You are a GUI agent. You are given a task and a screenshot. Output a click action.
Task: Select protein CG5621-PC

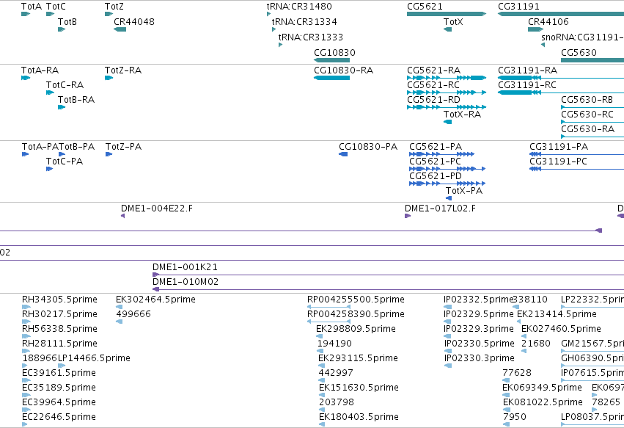pos(447,169)
